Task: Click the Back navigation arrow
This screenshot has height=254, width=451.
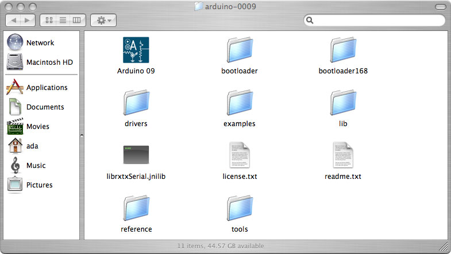Action: (x=14, y=20)
